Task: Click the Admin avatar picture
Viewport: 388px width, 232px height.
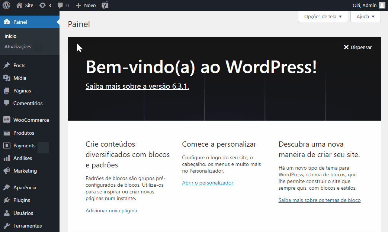Action: coord(382,5)
